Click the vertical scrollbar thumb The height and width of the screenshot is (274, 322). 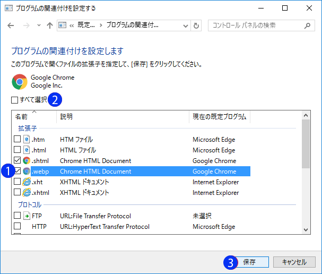(306, 144)
